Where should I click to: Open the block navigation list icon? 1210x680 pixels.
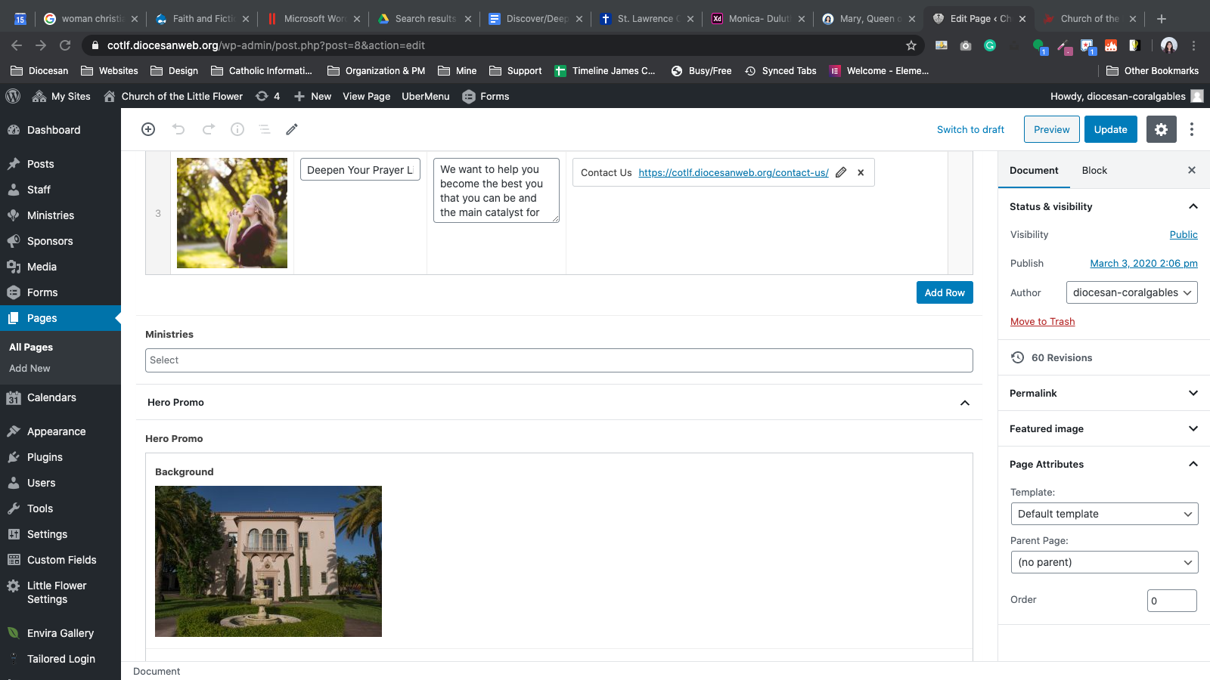[265, 129]
